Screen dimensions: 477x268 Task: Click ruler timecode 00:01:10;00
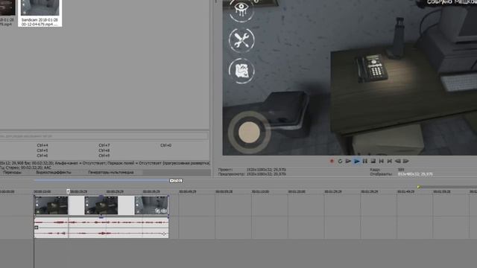tap(260, 192)
